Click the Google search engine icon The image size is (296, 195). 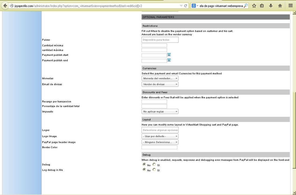pos(194,6)
